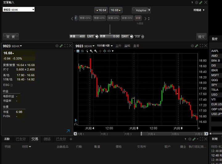Open chart File menu
Screen dimensions: 222x164
(118, 46)
